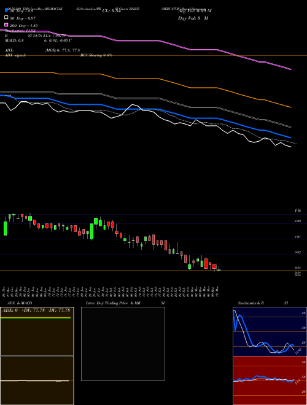The image size is (307, 405).
Task: Click the 'ADX signal:' label
Action: click(x=15, y=55)
